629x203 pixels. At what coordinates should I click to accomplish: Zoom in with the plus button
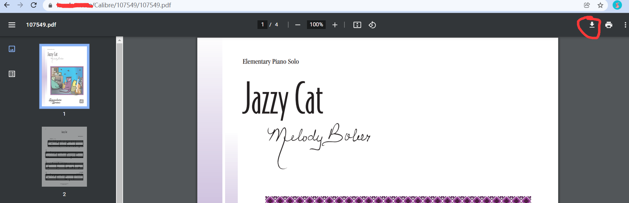tap(335, 25)
